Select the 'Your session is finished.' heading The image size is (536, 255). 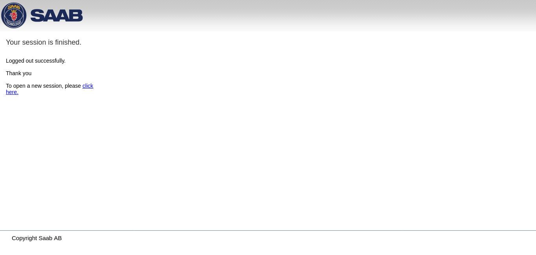[44, 42]
